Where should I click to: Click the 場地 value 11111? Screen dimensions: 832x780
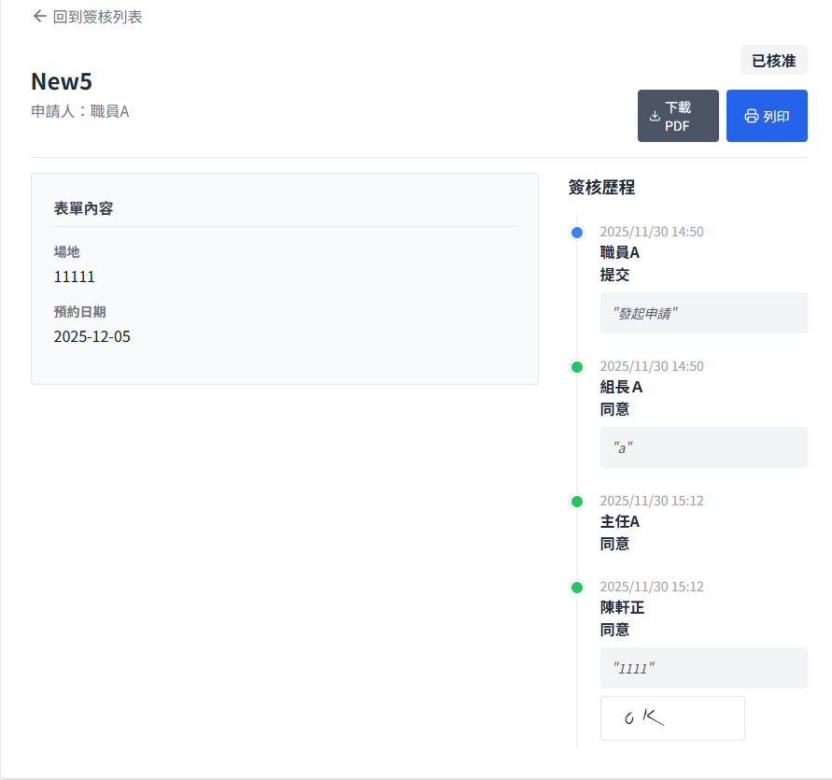pos(75,277)
